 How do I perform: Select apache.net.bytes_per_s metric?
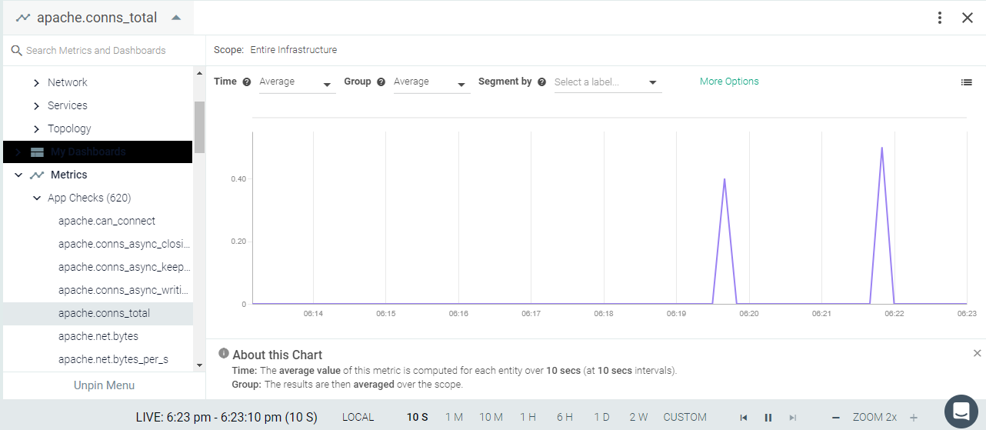(113, 359)
